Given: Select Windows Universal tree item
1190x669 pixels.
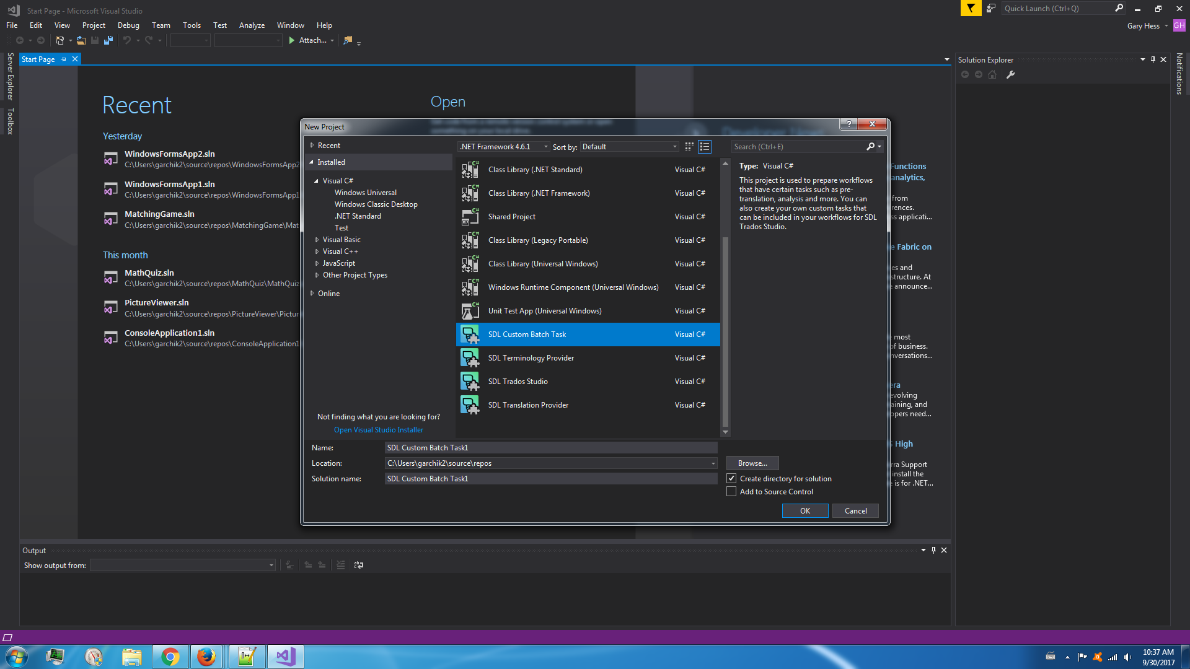Looking at the screenshot, I should (x=366, y=193).
